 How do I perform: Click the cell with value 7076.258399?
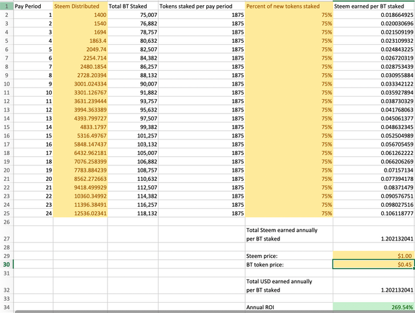(x=80, y=161)
